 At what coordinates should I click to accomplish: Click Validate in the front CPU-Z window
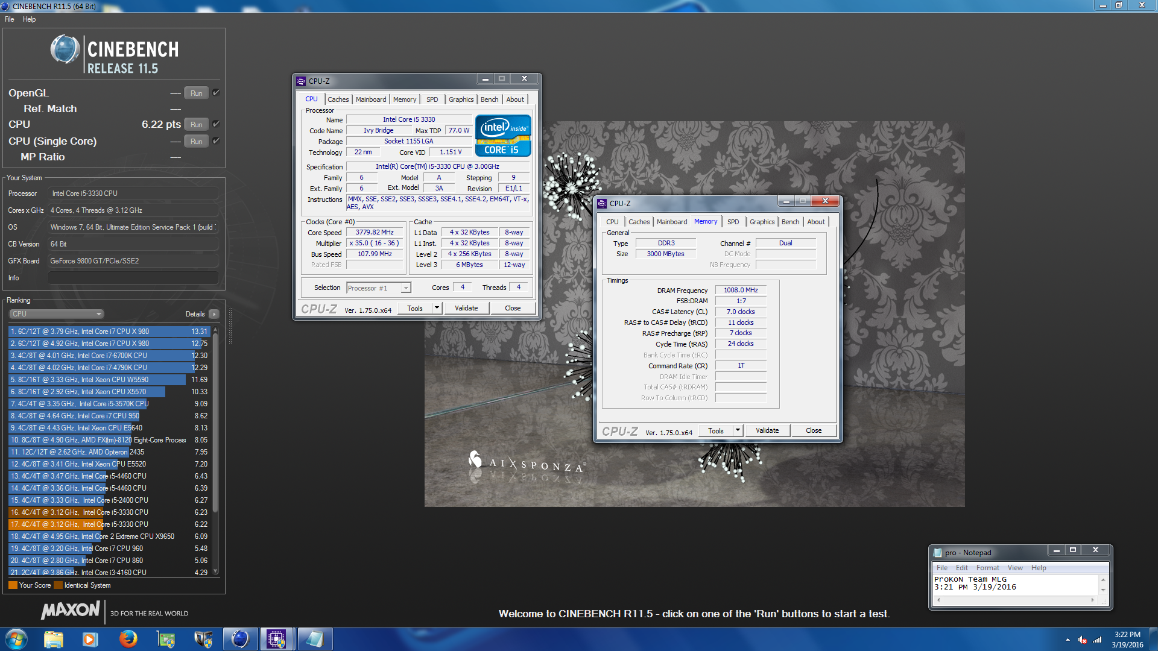(x=466, y=308)
